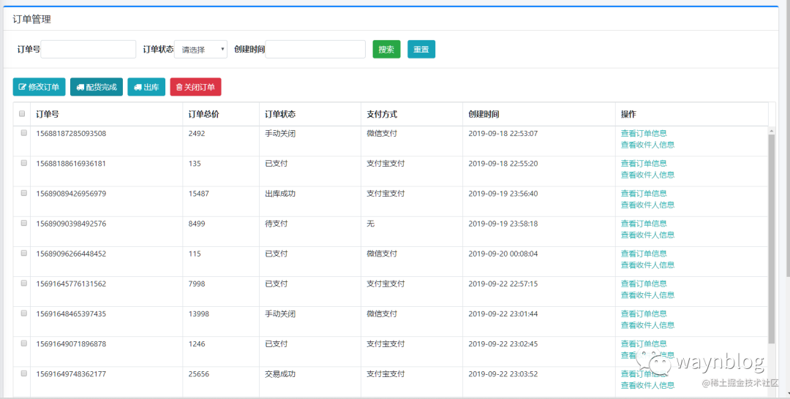Viewport: 790px width, 399px height.
Task: Click timestamp 2019-09-18 22:53:07
Action: click(503, 133)
